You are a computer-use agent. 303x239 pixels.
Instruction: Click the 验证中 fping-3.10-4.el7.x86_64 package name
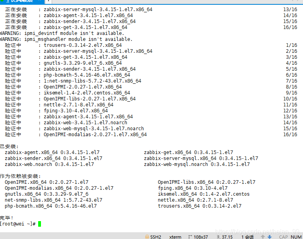click(x=76, y=111)
